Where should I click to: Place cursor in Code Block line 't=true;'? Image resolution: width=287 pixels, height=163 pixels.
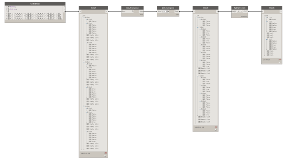(12, 7)
